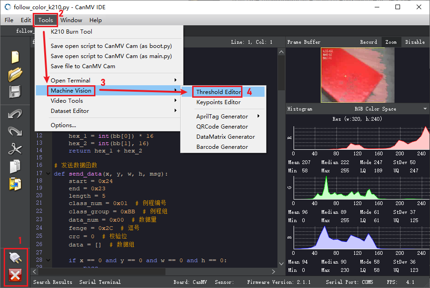Click the frame buffer camera preview image
This screenshot has width=430, height=288.
[x=358, y=75]
